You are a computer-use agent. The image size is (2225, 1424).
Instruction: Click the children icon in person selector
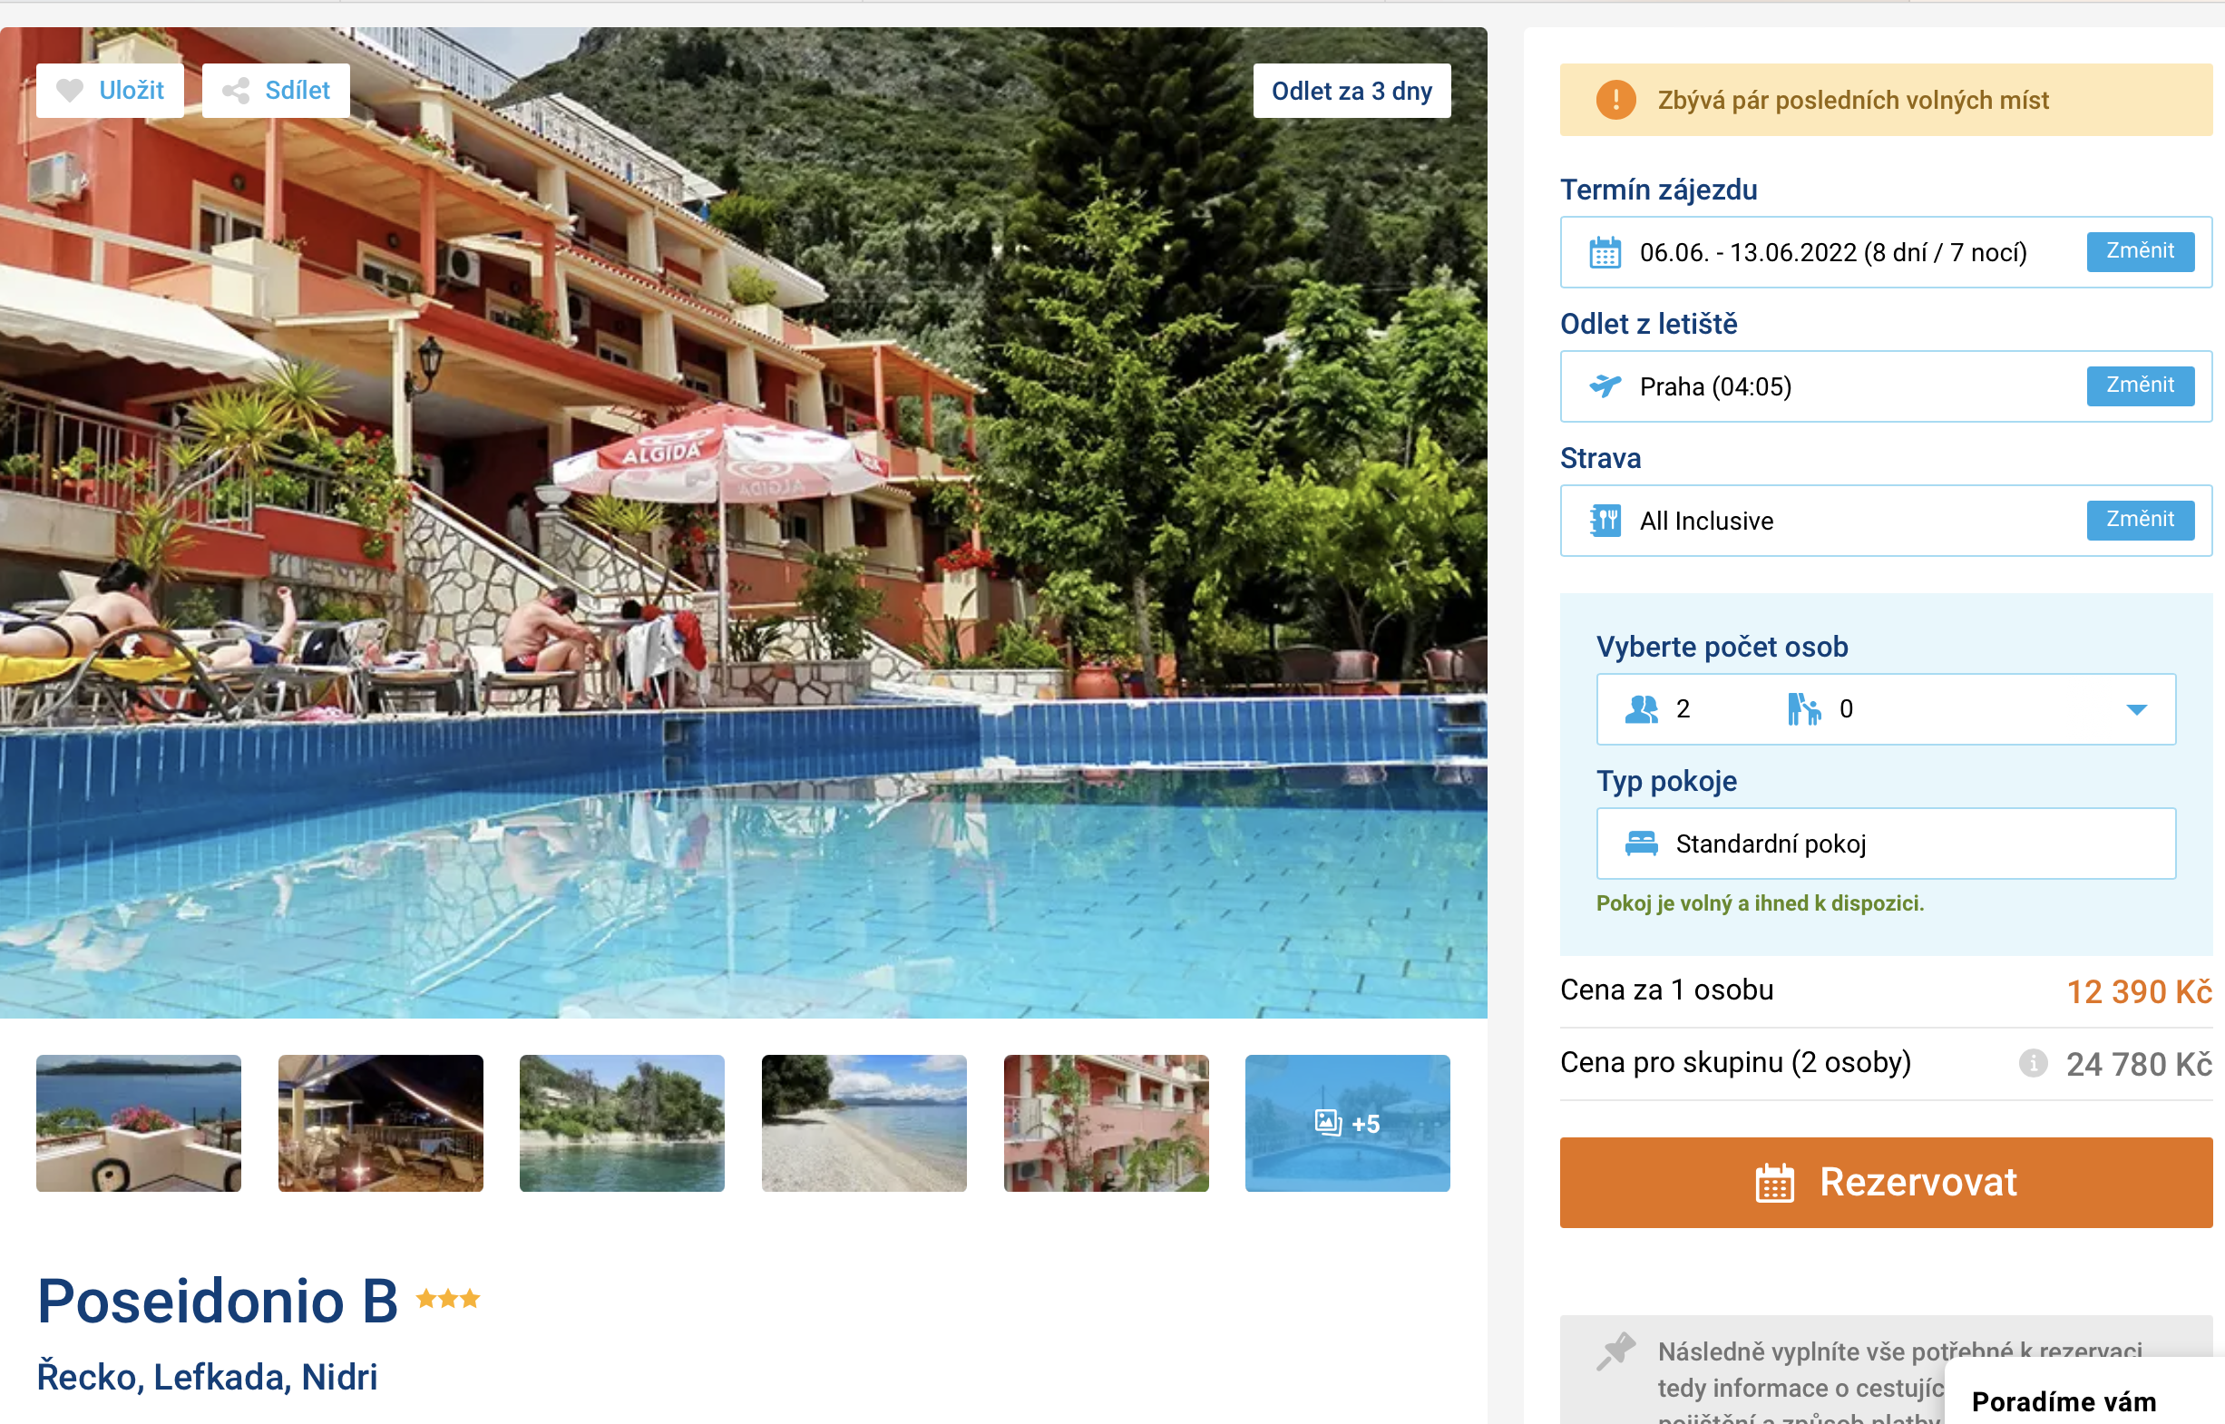(1803, 709)
